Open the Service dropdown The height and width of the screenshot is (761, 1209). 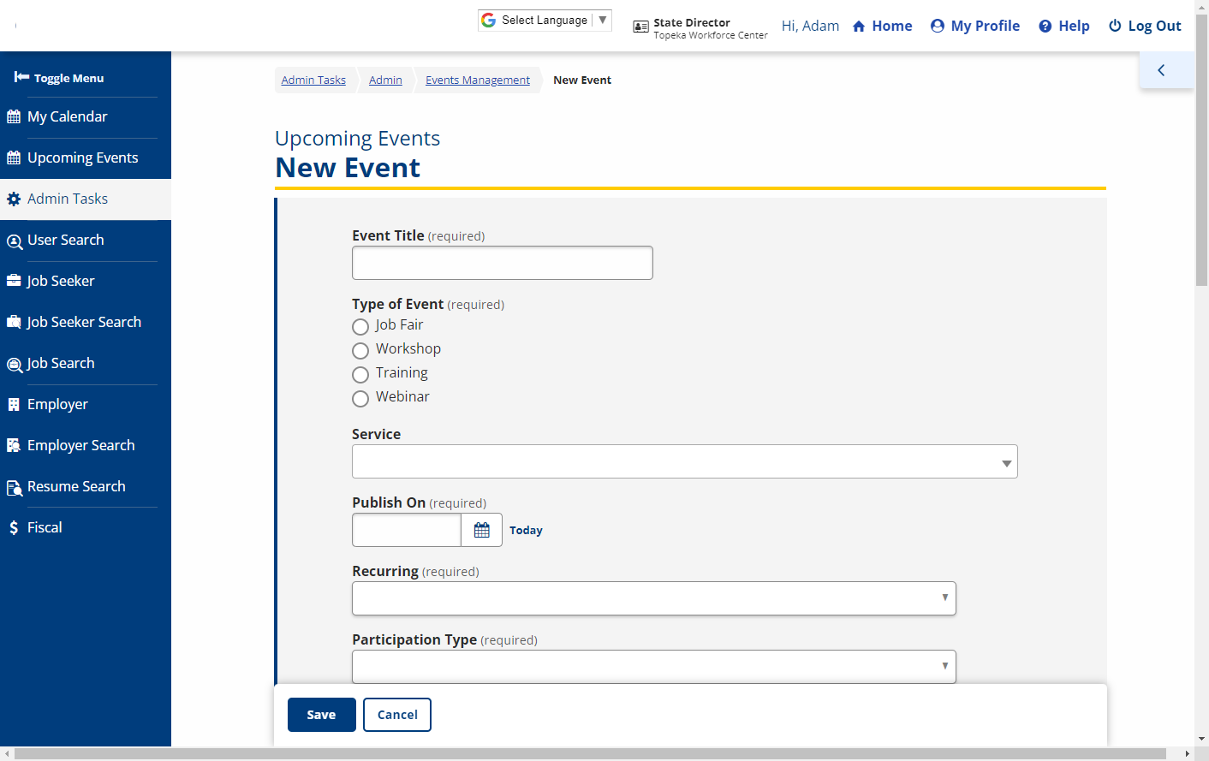click(x=684, y=461)
